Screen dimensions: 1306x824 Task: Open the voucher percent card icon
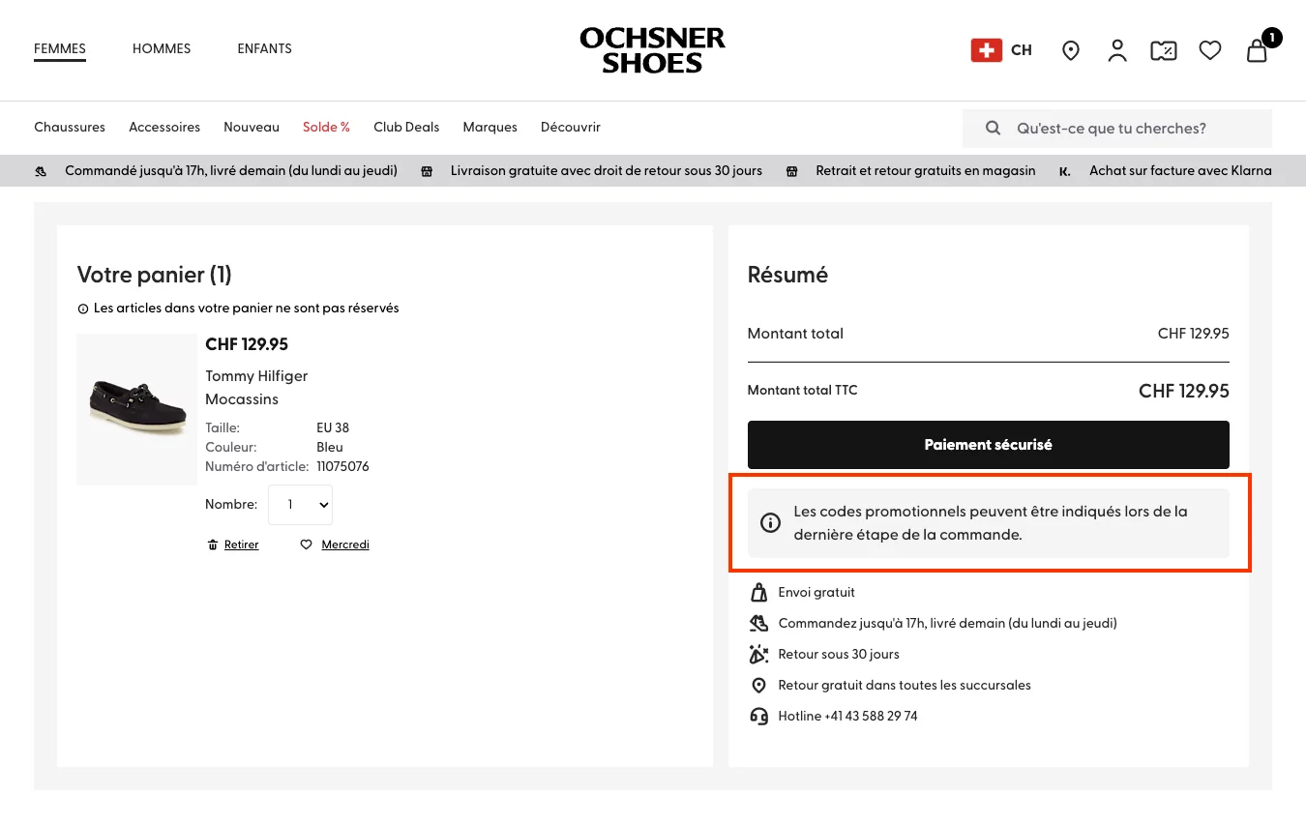(1164, 50)
